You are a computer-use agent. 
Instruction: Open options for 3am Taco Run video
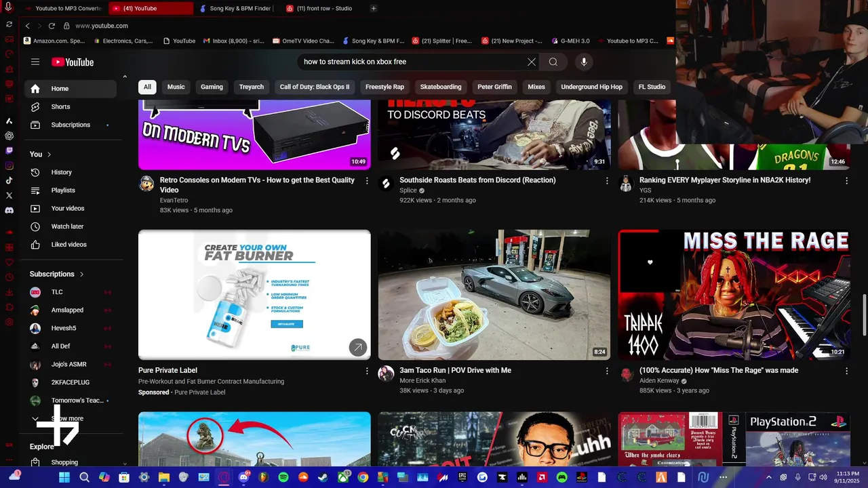tap(607, 371)
